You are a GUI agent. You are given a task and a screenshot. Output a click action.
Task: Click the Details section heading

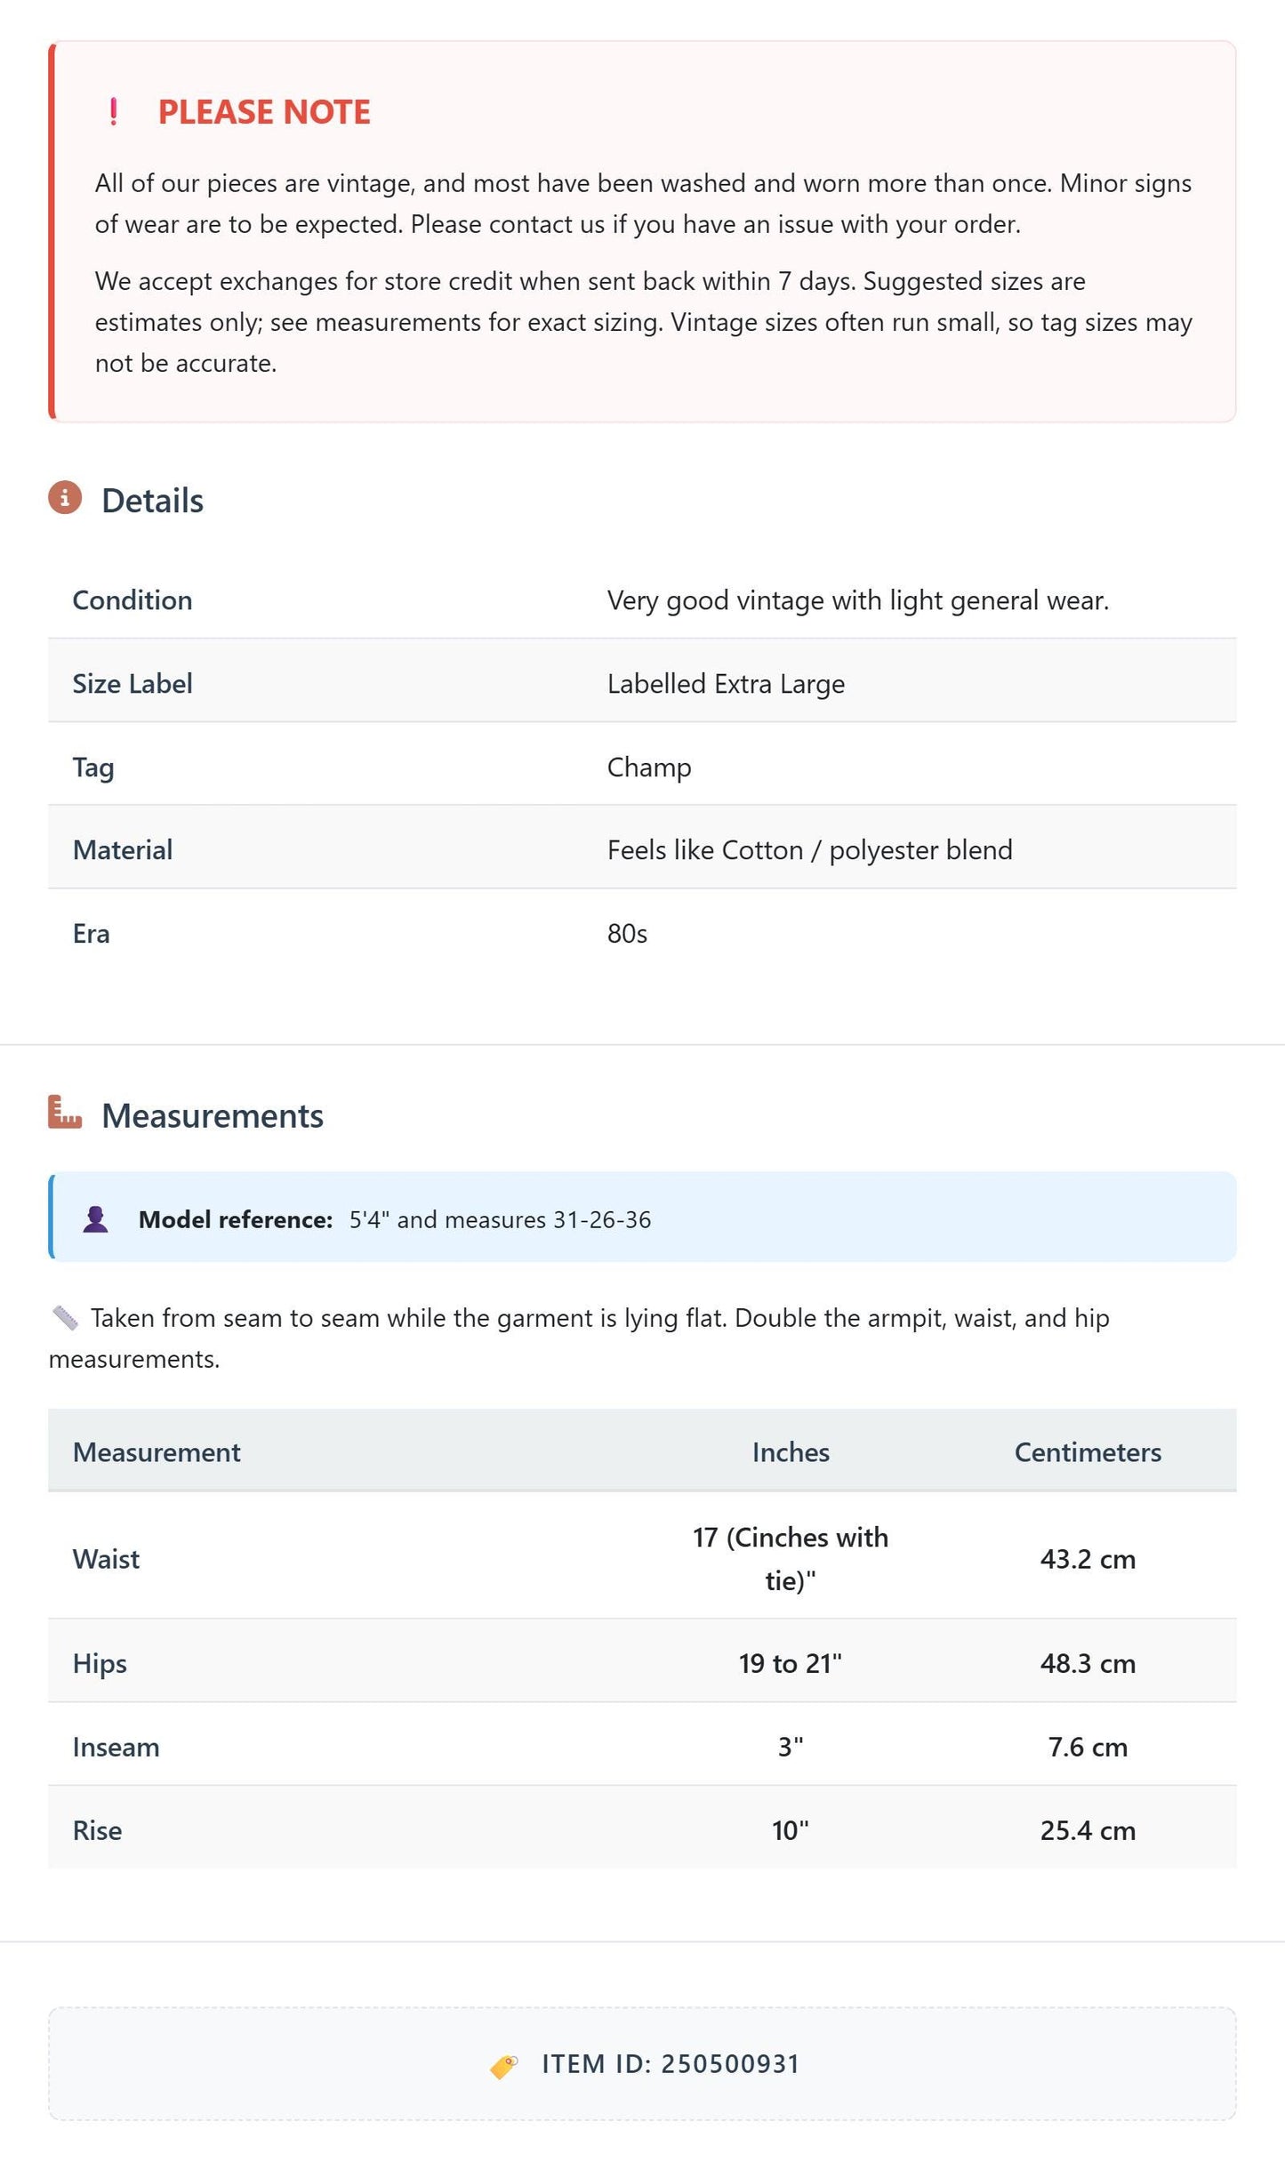152,501
